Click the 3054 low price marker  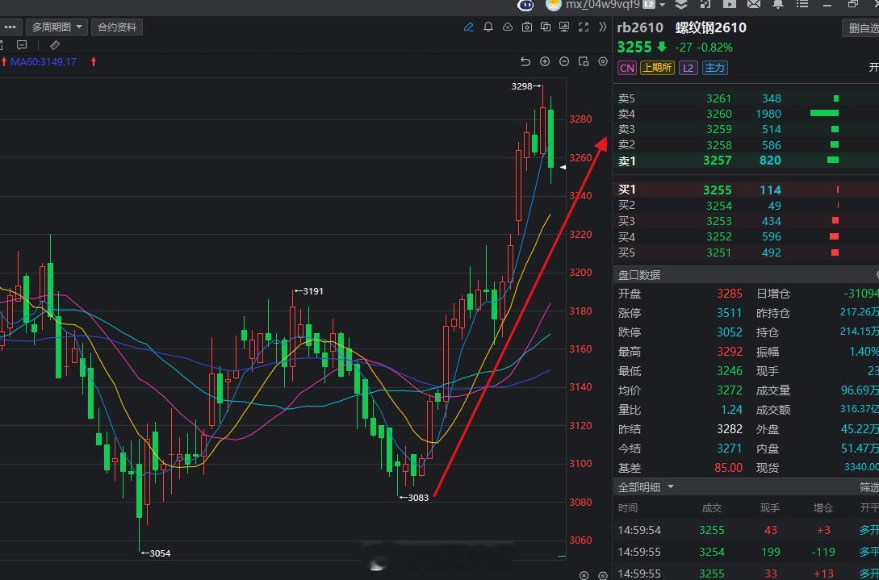(x=156, y=553)
